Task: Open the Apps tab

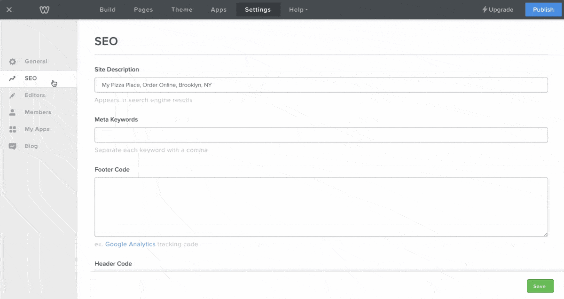Action: click(219, 10)
